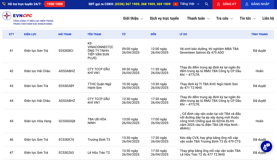
Task: Click the TỪ column header
Action: [124, 34]
